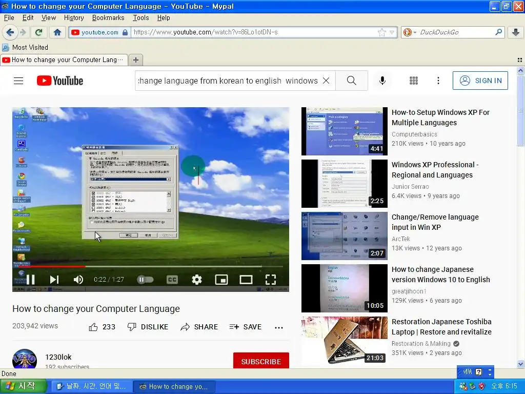Viewport: 525px width, 394px height.
Task: Save the video to a playlist
Action: (245, 327)
